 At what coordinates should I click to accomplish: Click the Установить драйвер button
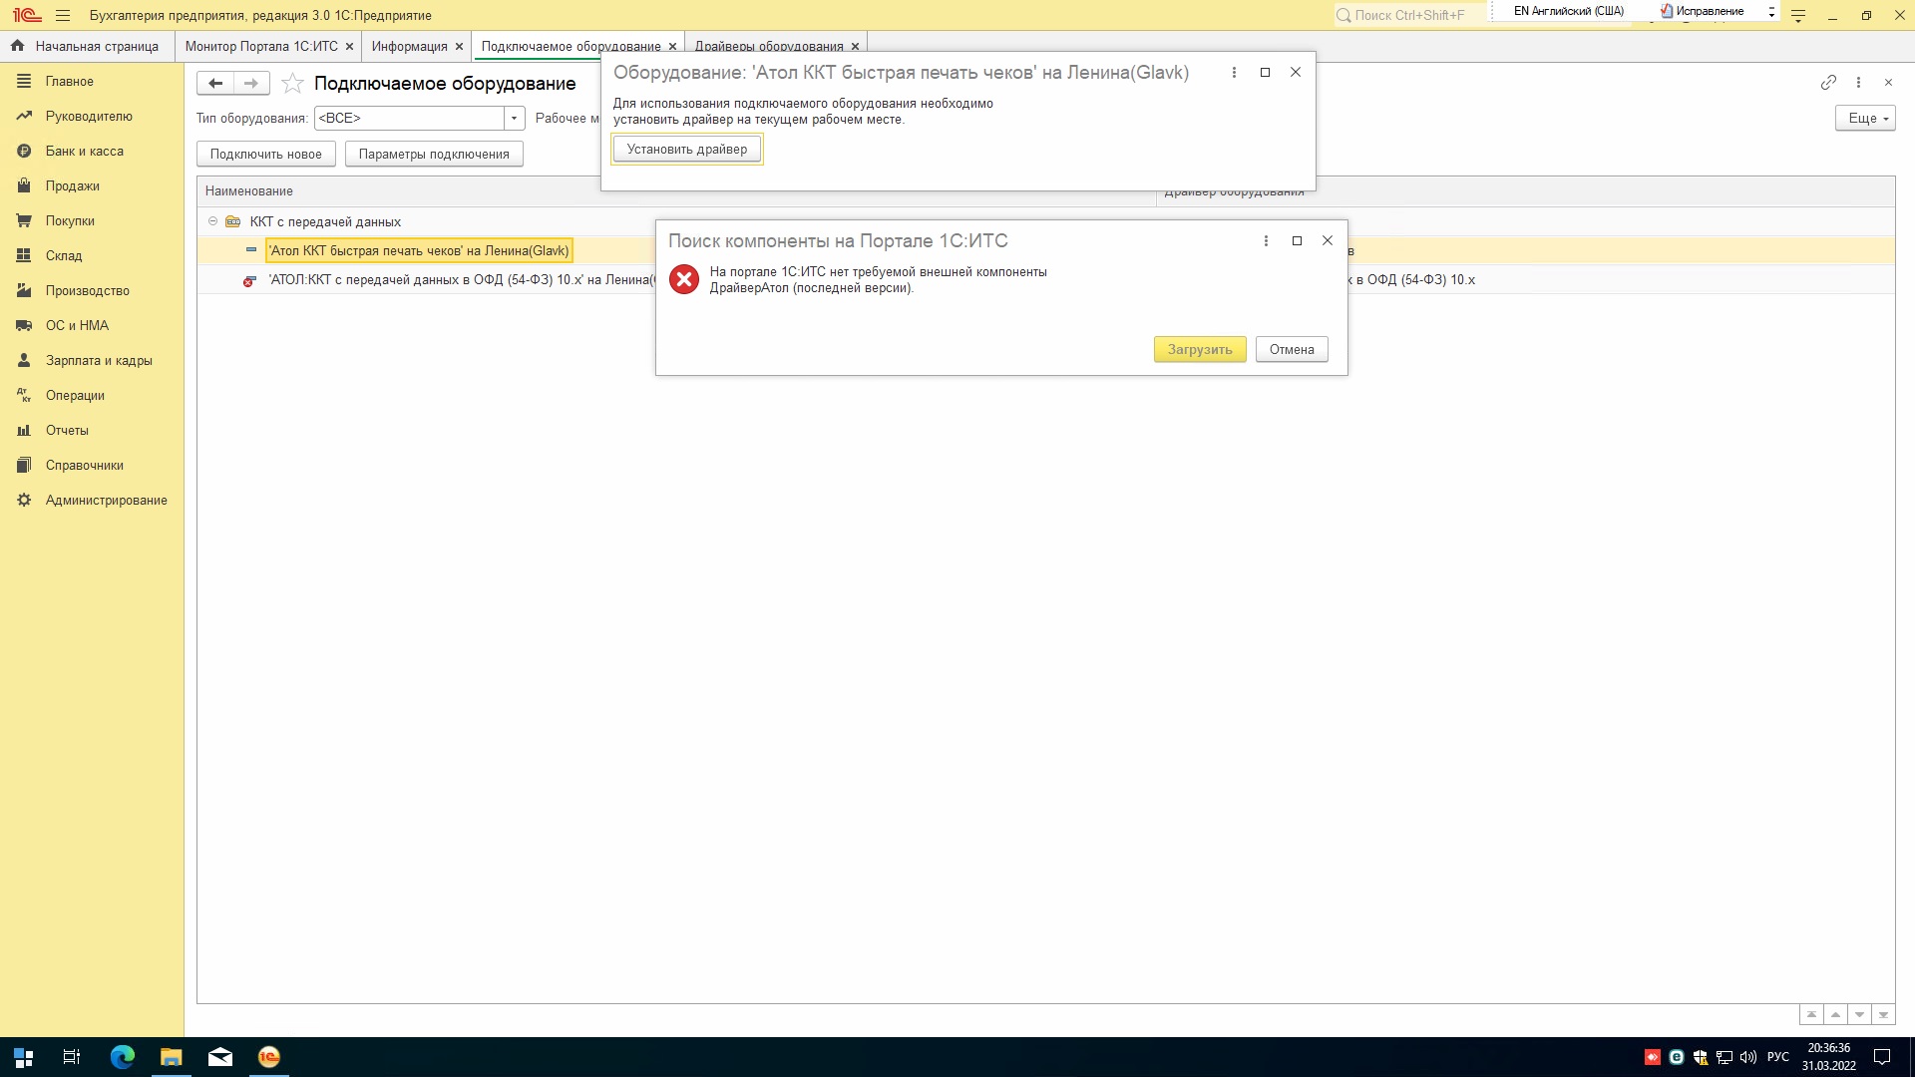click(686, 149)
